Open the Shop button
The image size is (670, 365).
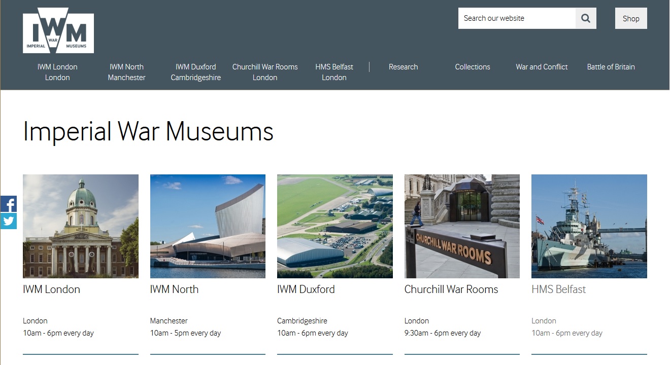[631, 18]
